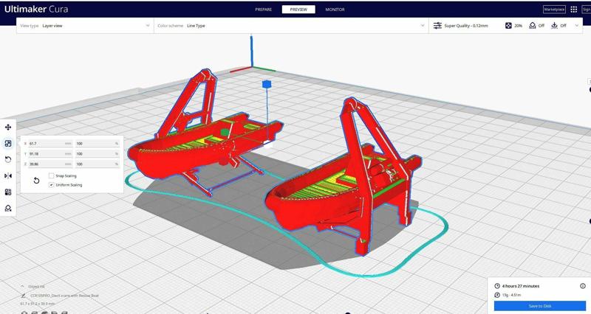Select the Mirror tool

point(8,175)
